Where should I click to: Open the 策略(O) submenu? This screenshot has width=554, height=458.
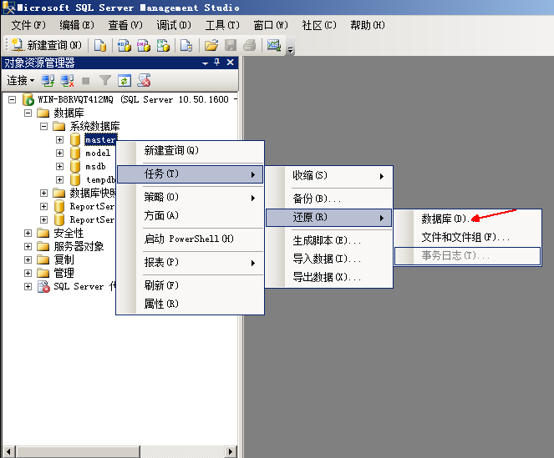(x=191, y=197)
